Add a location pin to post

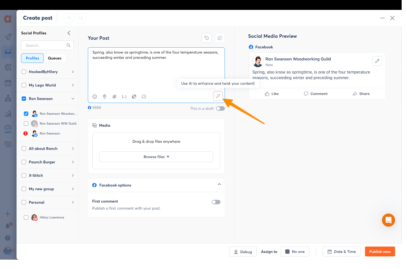pos(105,97)
